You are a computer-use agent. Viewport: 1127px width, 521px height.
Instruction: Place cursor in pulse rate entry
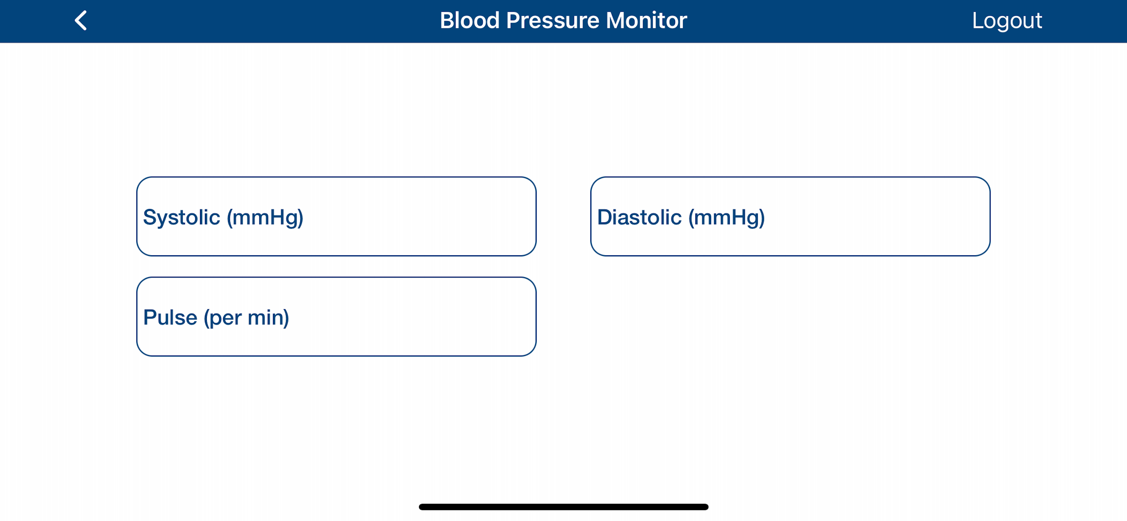(336, 317)
